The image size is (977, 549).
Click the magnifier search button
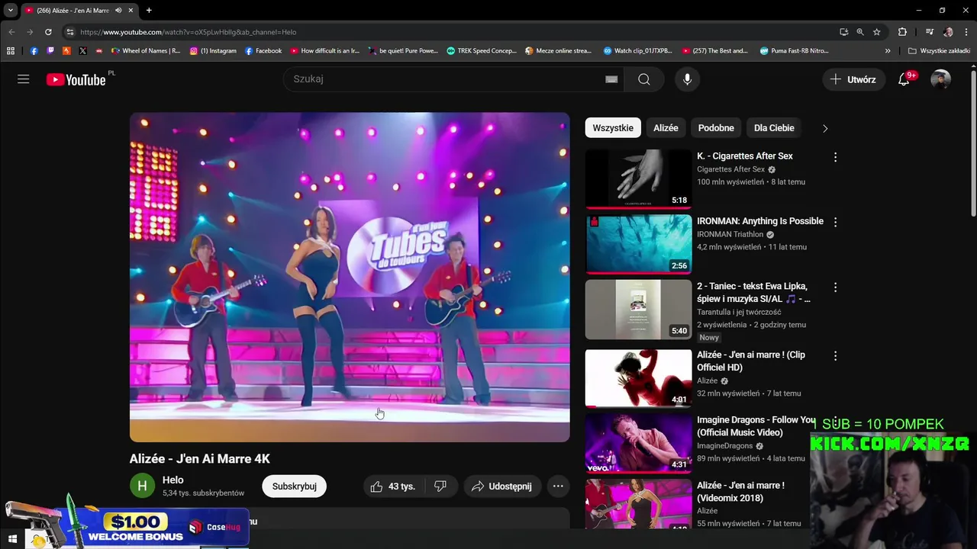click(x=644, y=79)
